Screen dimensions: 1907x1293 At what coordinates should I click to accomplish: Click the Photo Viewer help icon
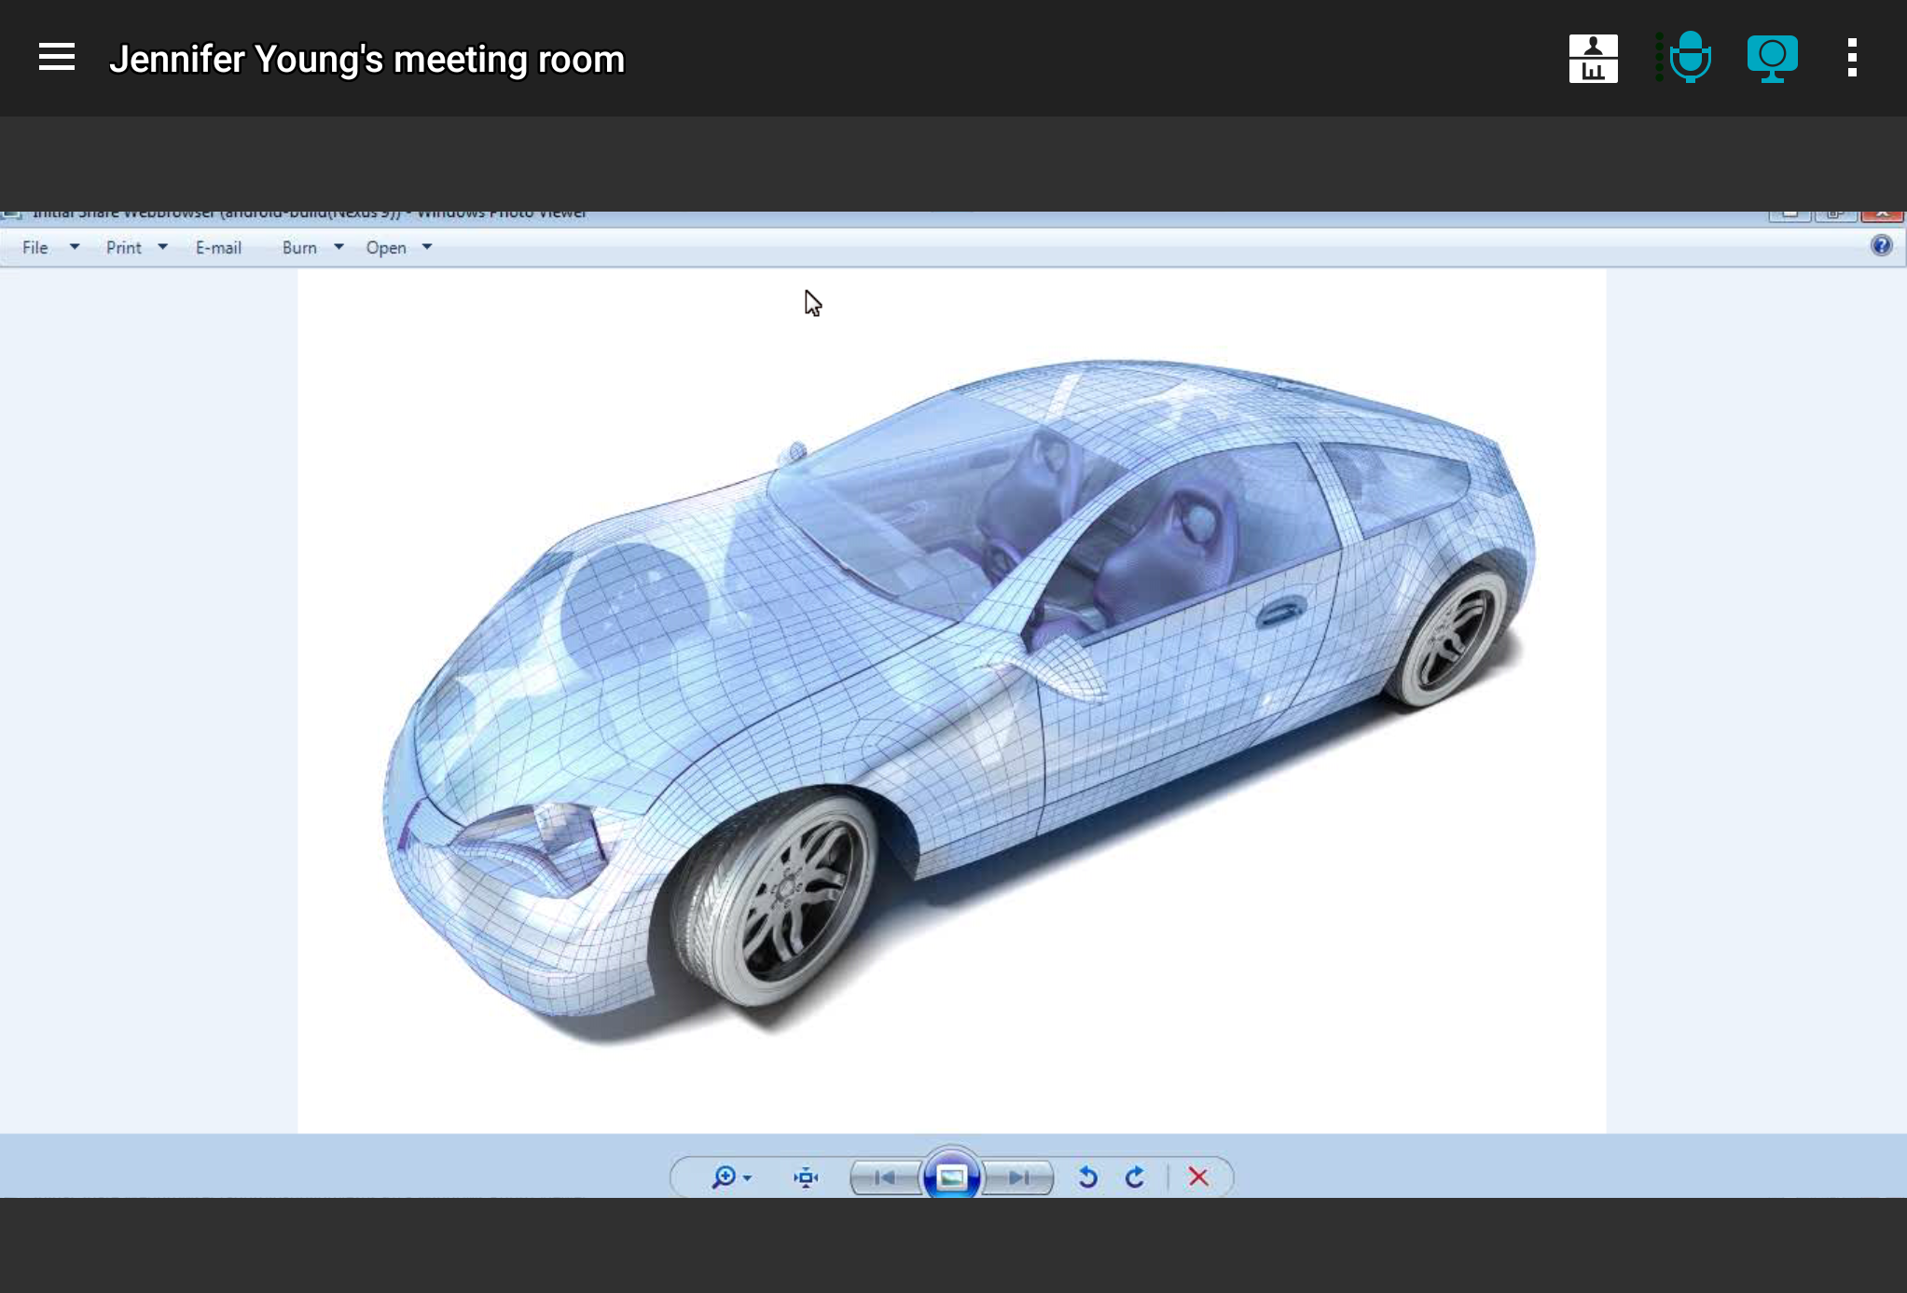pyautogui.click(x=1881, y=246)
